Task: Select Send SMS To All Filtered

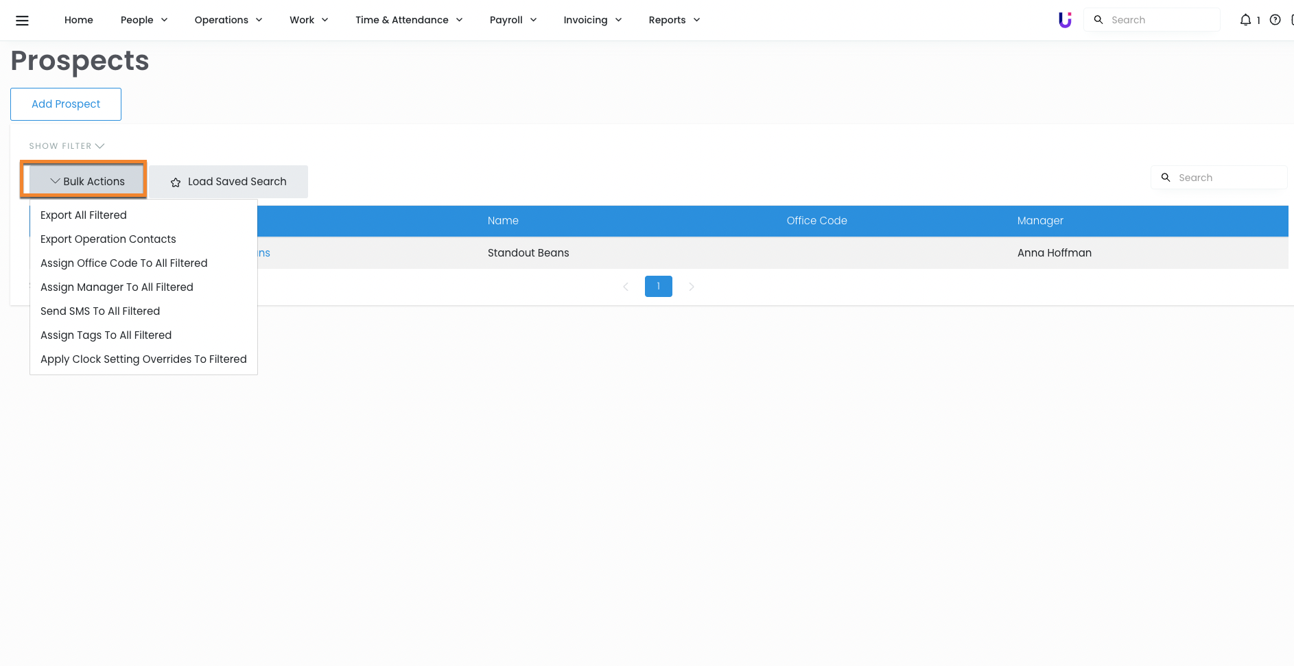Action: pyautogui.click(x=100, y=311)
